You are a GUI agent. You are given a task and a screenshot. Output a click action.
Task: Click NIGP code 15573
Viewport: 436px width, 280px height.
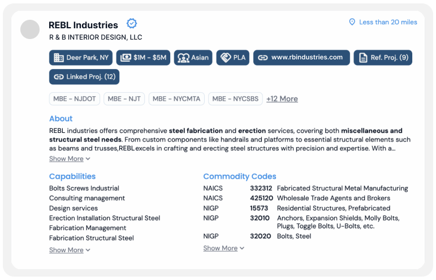tap(259, 208)
